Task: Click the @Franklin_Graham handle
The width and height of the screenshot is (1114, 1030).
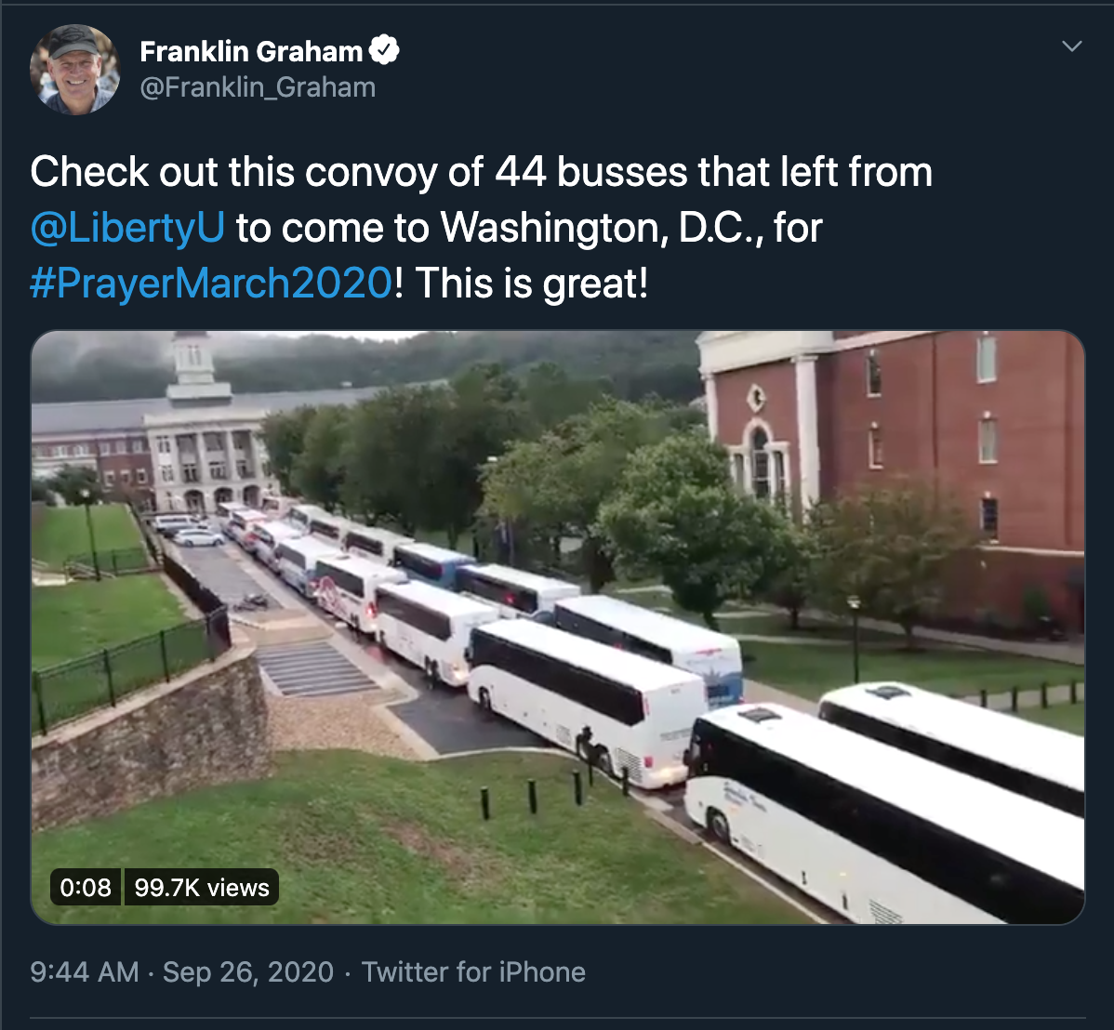Action: click(x=258, y=87)
